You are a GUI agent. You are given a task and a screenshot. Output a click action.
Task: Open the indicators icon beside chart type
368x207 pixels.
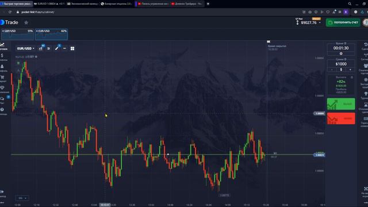48,48
